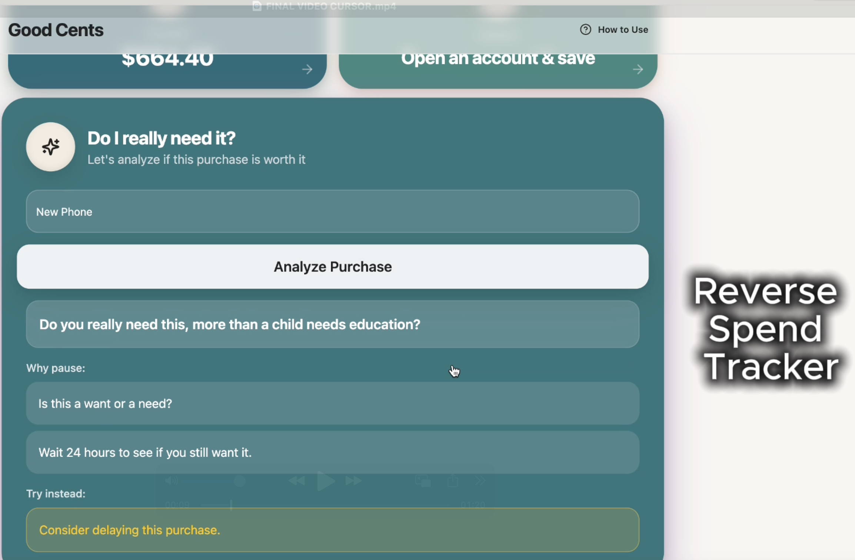Select the "Wait 24 hours" suggestion item

click(x=332, y=452)
